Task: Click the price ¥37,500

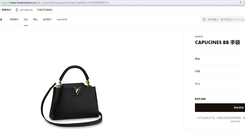Action: point(200,99)
